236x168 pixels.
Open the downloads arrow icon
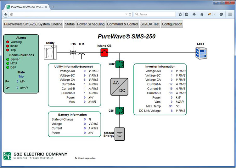tap(194, 14)
